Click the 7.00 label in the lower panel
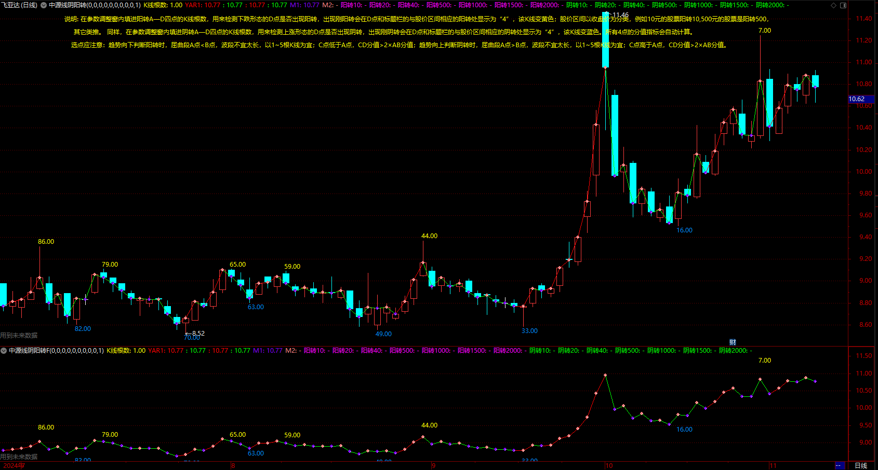This screenshot has width=878, height=470. click(x=765, y=361)
